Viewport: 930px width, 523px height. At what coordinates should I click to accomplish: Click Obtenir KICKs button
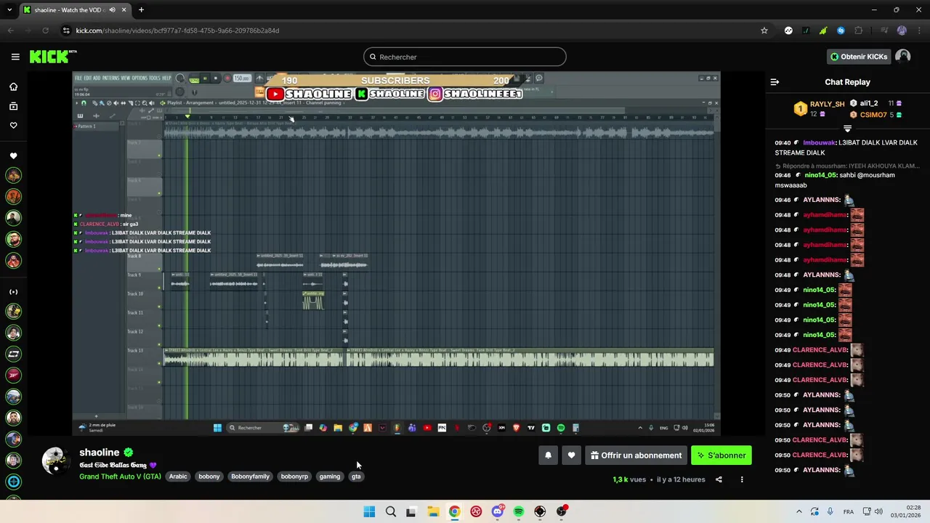[x=859, y=57]
